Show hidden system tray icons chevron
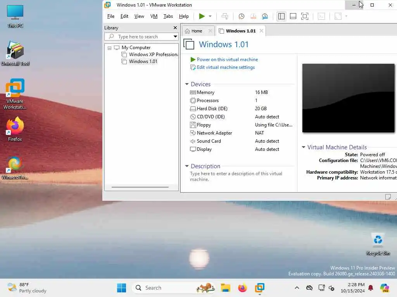The image size is (397, 297). [297, 288]
